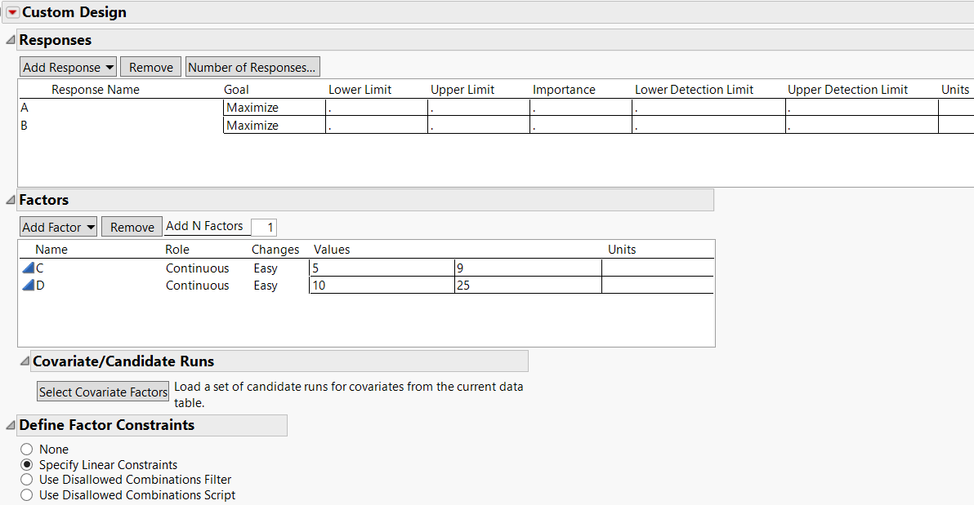Edit factor D's lower value of 10
The width and height of the screenshot is (974, 505).
click(x=381, y=285)
